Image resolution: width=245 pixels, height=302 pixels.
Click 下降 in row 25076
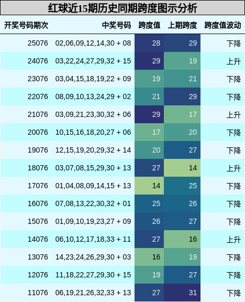tap(233, 44)
